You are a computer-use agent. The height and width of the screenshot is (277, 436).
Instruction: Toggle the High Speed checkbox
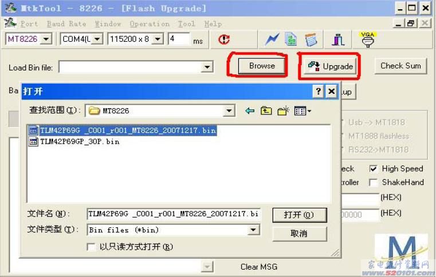[x=373, y=169]
